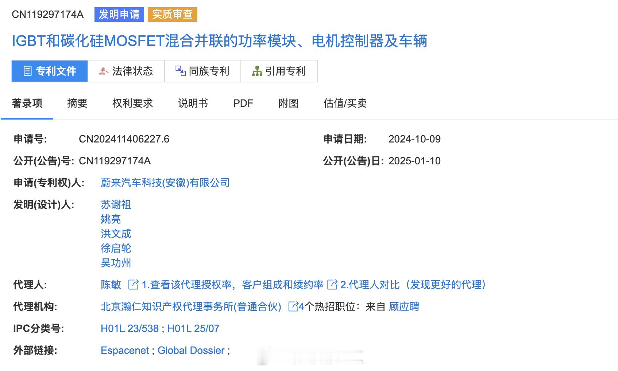The height and width of the screenshot is (371, 618).
Task: Select the 摘要 sub-tab
Action: pos(77,103)
